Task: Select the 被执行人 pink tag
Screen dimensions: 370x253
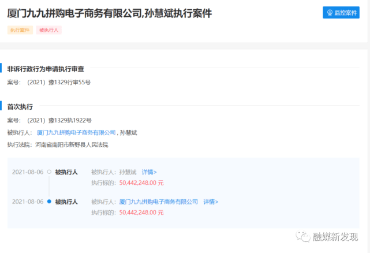Action: tap(48, 30)
